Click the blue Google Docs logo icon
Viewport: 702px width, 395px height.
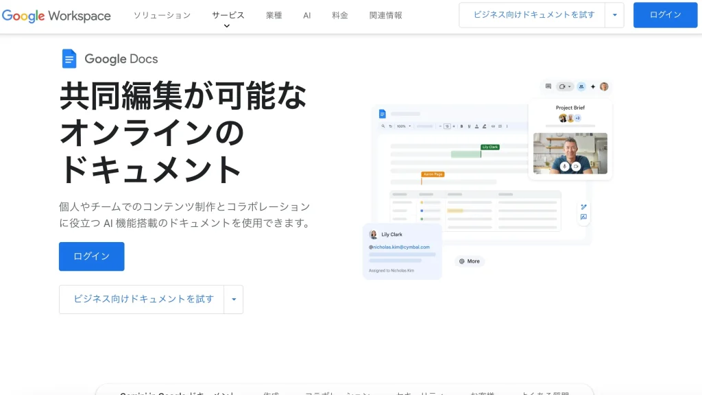tap(69, 59)
